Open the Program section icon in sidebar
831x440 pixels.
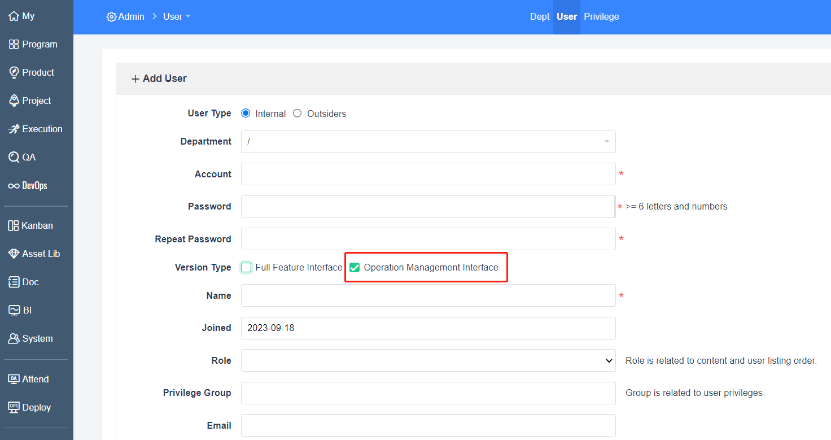14,45
